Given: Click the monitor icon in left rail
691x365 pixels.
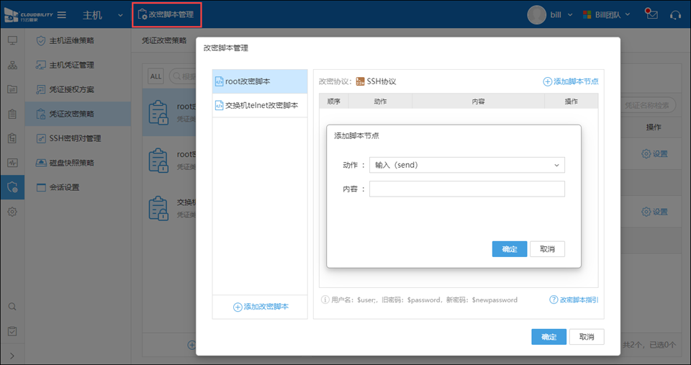Looking at the screenshot, I should [x=12, y=41].
